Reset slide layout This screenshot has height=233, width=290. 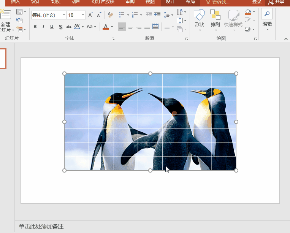19,21
